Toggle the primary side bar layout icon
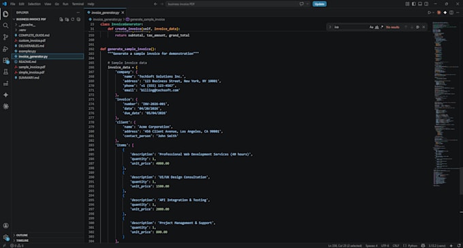463x248 pixels. [x=414, y=4]
